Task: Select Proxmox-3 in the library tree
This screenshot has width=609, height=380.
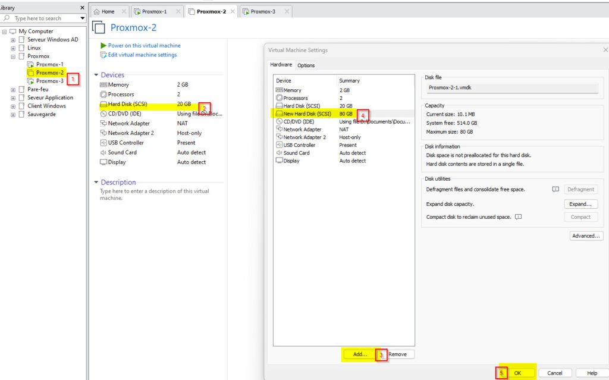Action: 49,81
